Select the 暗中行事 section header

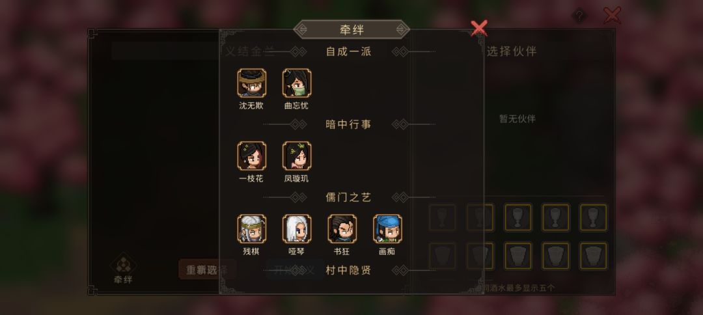click(x=348, y=124)
